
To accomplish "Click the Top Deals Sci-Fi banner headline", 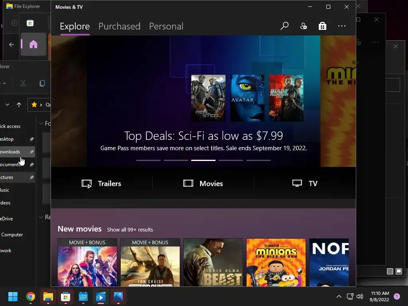I will 204,135.
